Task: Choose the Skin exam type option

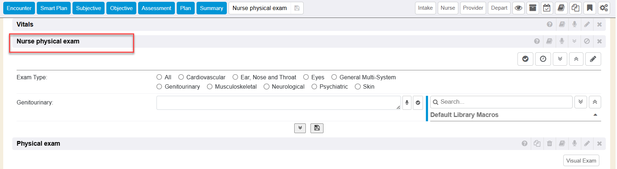Action: coord(358,86)
